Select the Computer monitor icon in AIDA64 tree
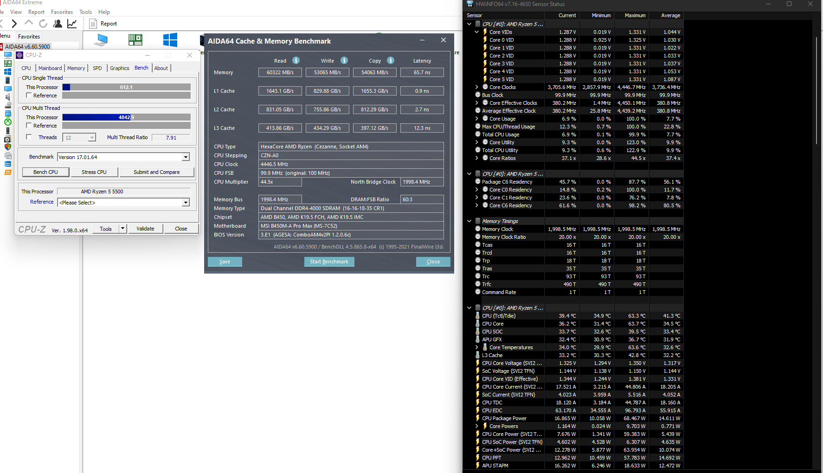823x473 pixels. coord(8,55)
